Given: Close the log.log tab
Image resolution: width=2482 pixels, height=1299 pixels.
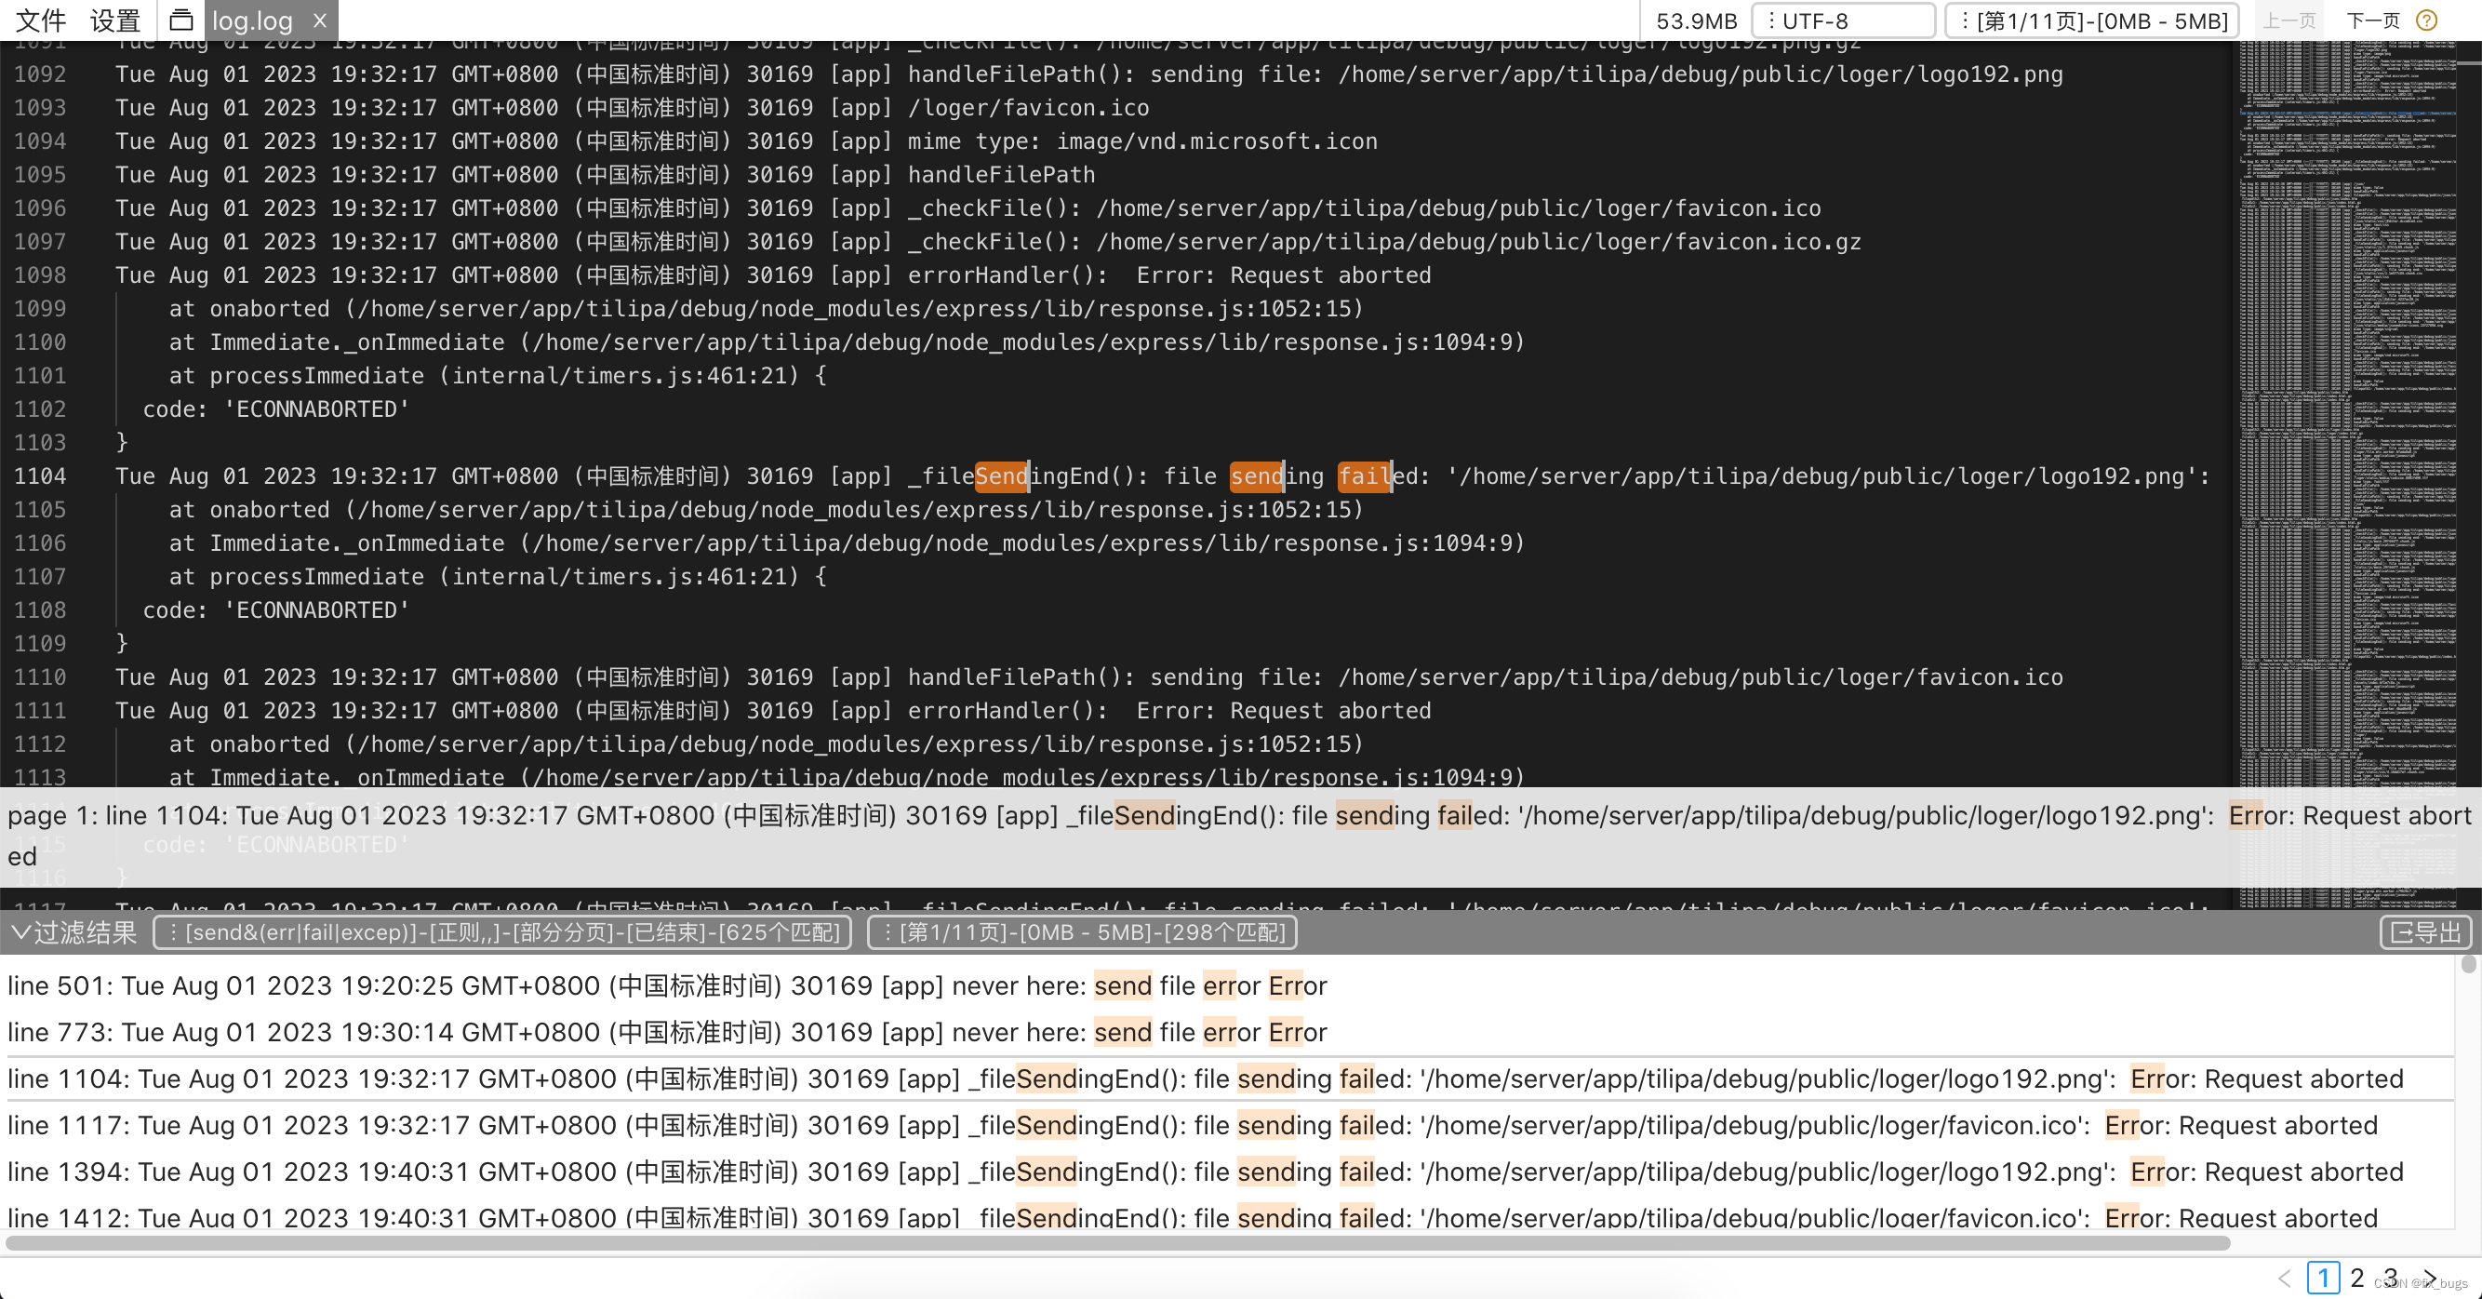Looking at the screenshot, I should tap(321, 20).
